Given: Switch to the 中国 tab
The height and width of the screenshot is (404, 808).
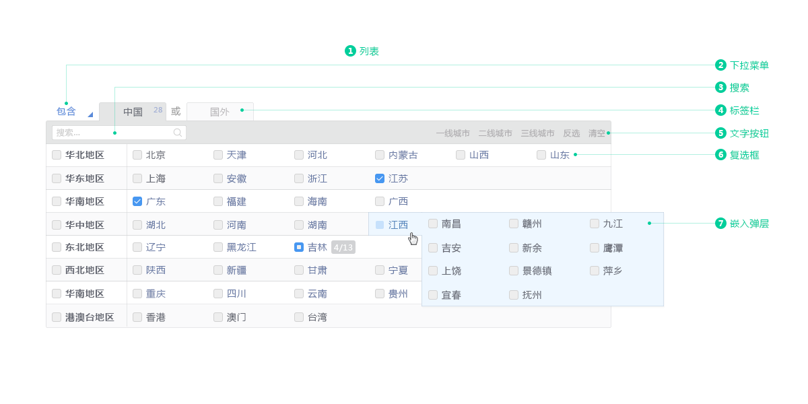Looking at the screenshot, I should point(133,112).
